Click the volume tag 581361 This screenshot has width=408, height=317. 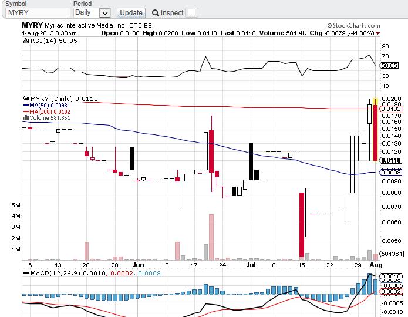pyautogui.click(x=392, y=254)
